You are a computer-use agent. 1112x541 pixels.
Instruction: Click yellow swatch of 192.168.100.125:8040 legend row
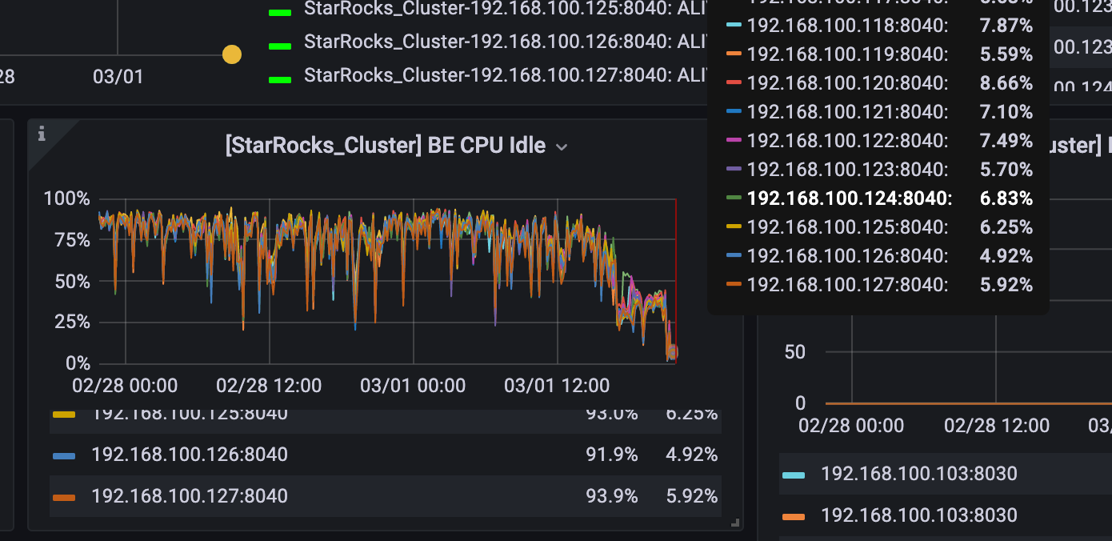point(64,415)
